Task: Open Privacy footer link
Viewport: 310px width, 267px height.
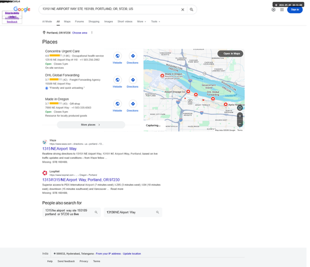Action: tap(84, 261)
